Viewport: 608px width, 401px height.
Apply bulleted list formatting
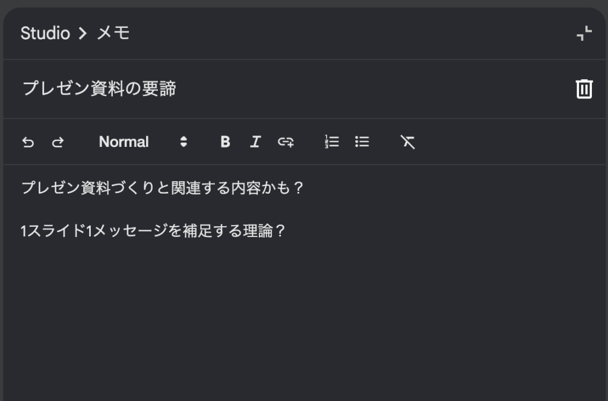pos(362,142)
